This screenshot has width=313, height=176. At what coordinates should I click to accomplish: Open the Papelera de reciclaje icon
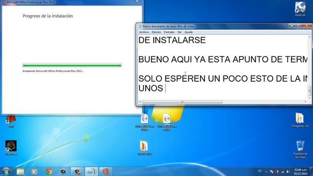tap(300, 149)
